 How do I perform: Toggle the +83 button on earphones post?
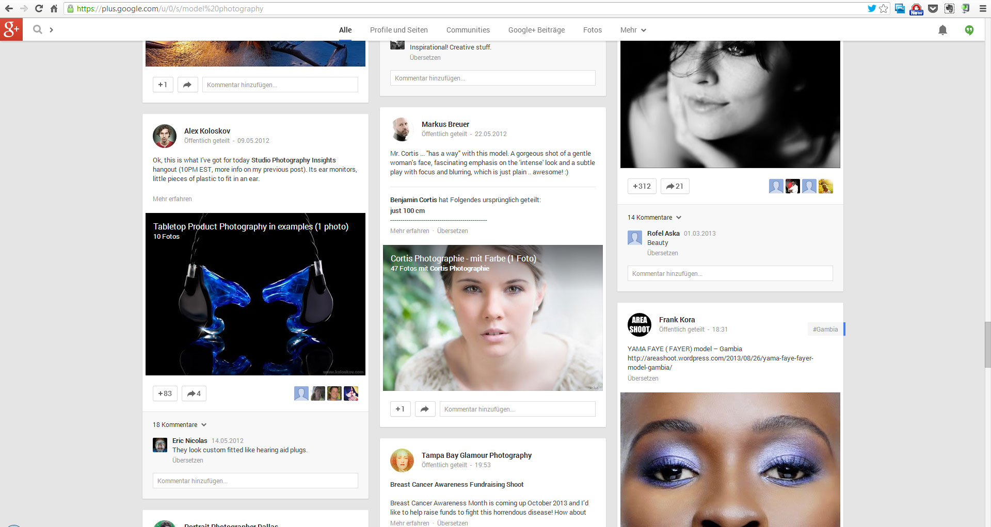(x=165, y=393)
